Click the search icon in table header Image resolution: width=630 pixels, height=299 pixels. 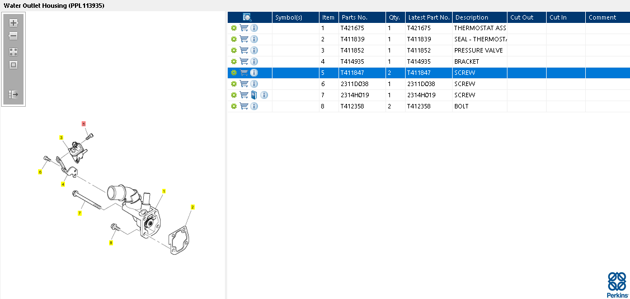[x=247, y=17]
